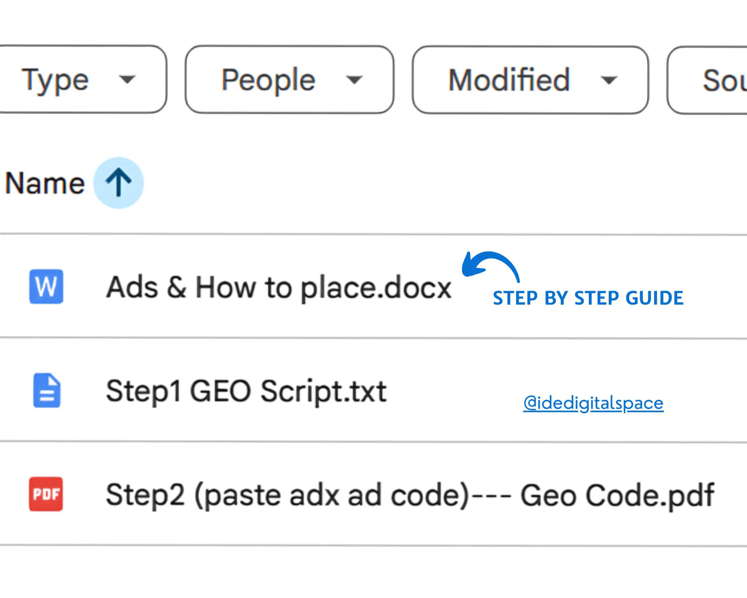Click the People filter label
The image size is (747, 598).
(268, 80)
